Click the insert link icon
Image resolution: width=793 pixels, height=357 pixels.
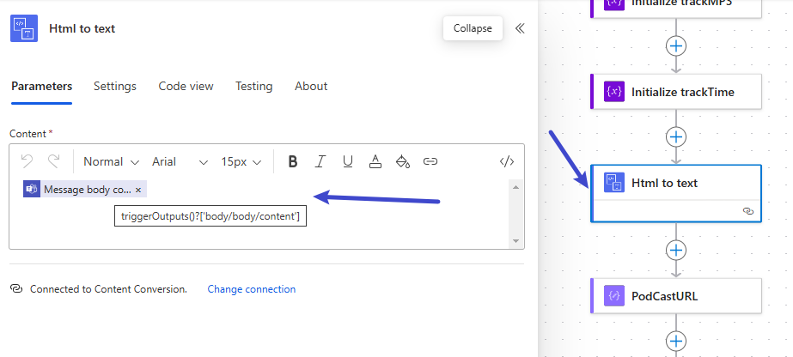(430, 161)
